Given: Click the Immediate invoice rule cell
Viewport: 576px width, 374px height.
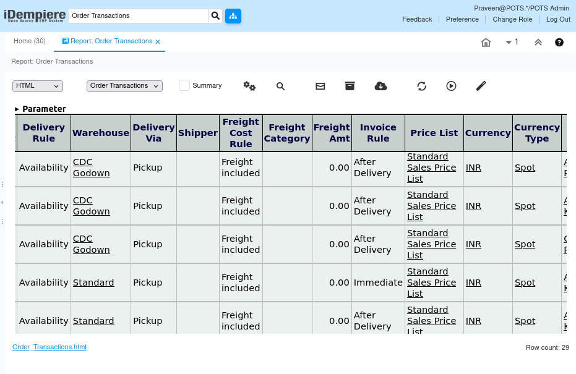Looking at the screenshot, I should (x=378, y=283).
